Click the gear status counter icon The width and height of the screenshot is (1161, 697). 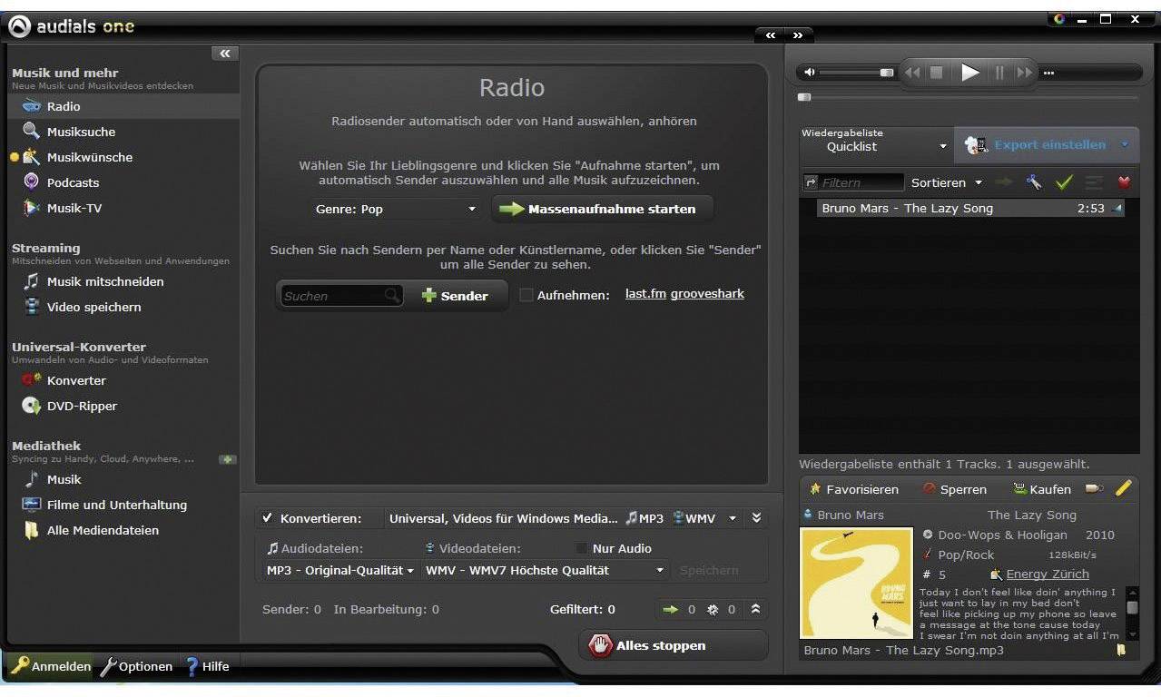pyautogui.click(x=713, y=610)
